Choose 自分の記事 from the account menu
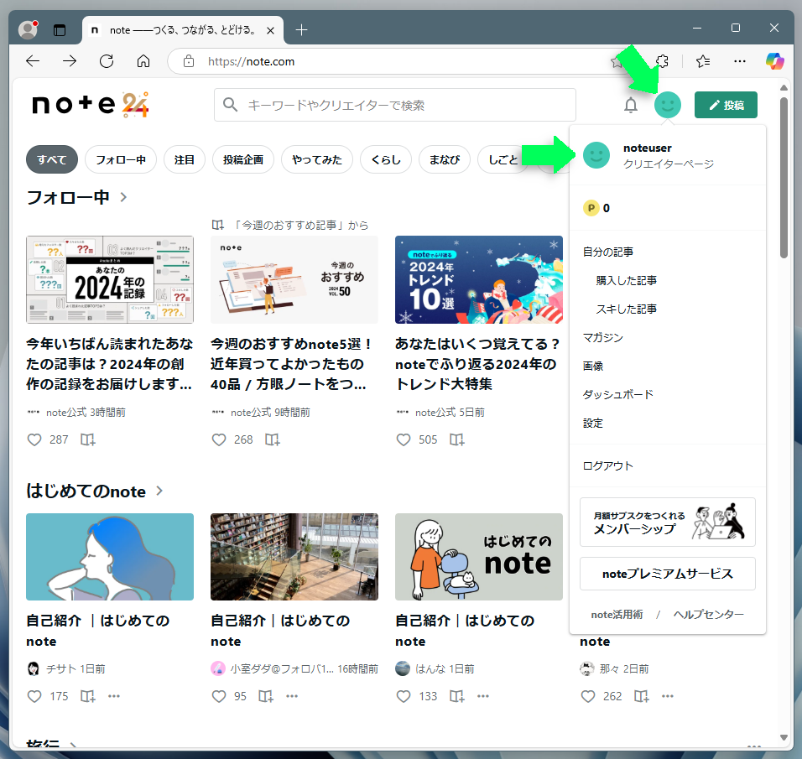The image size is (802, 759). 608,252
